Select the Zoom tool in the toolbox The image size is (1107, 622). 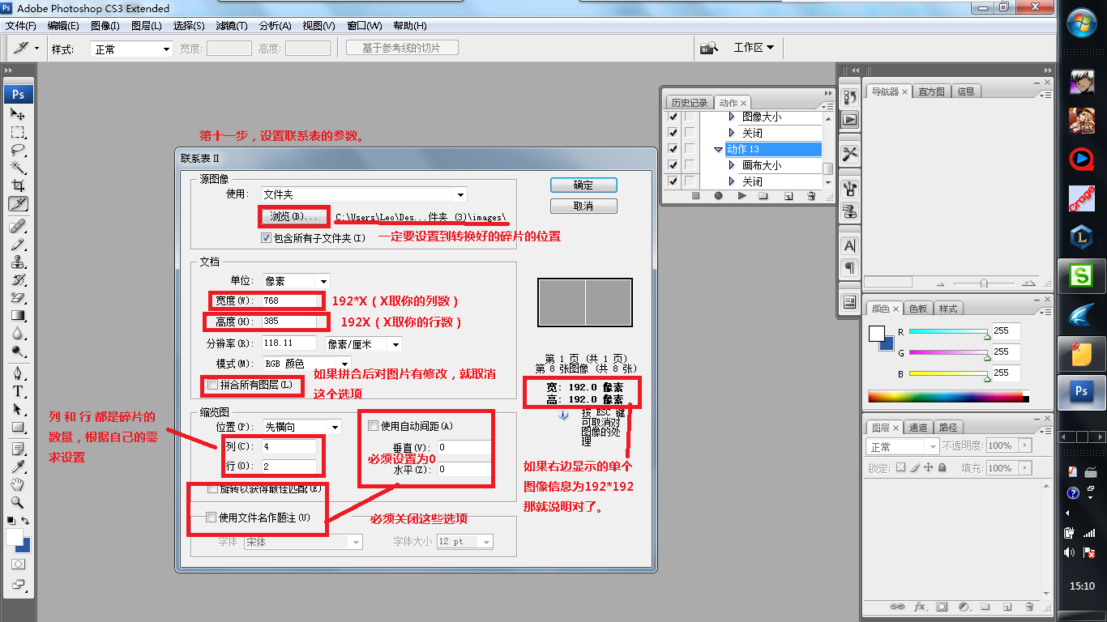pos(18,502)
